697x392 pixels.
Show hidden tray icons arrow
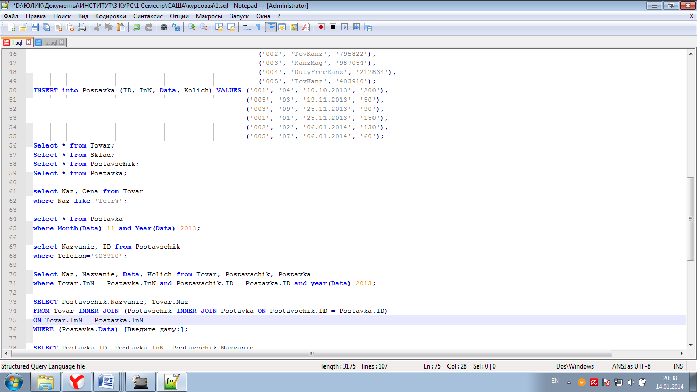click(x=569, y=382)
